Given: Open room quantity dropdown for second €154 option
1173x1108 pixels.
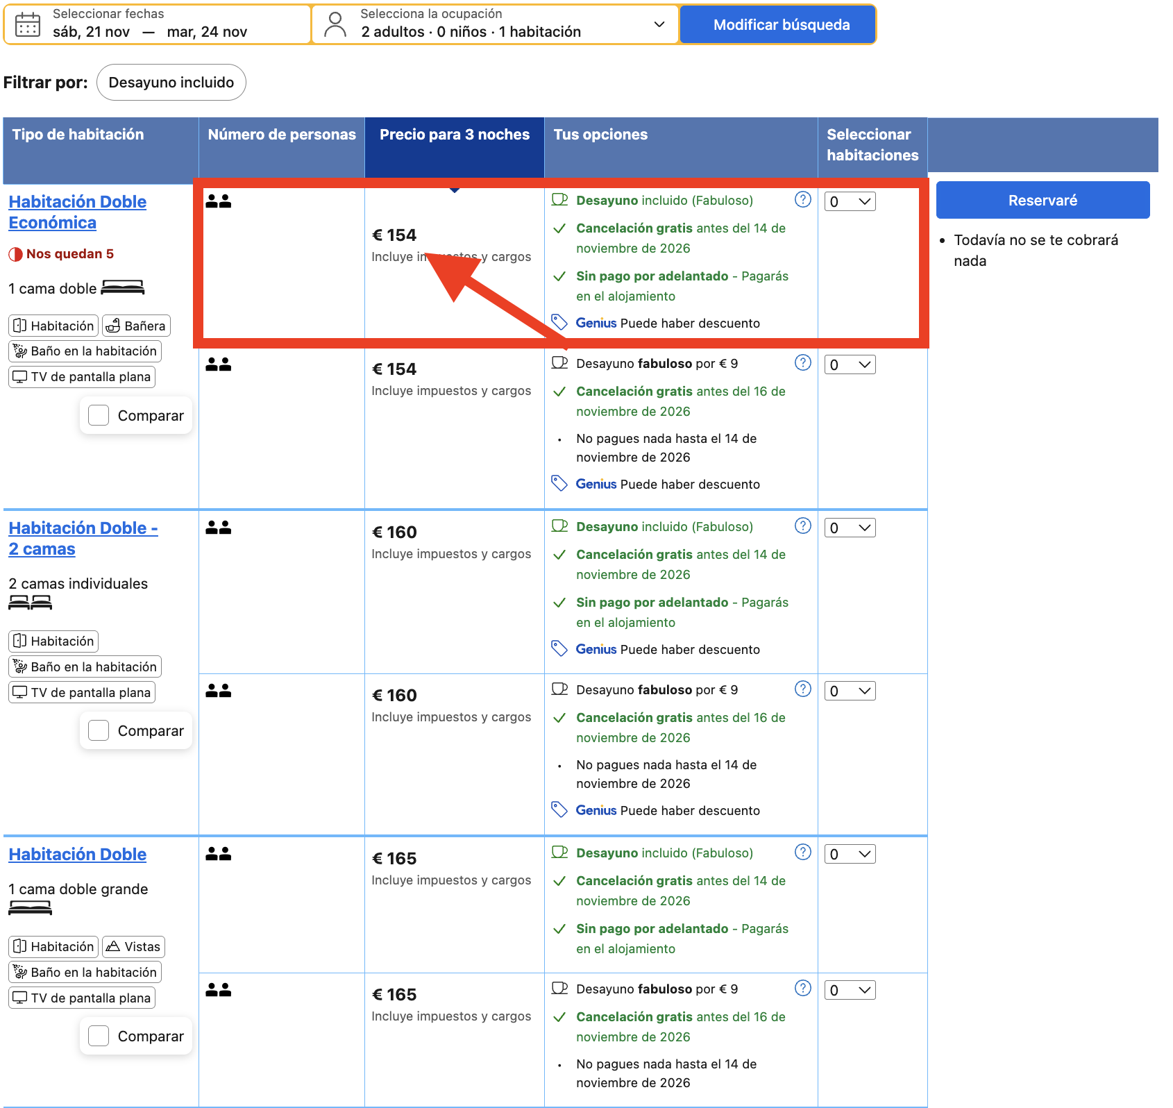Looking at the screenshot, I should click(850, 364).
